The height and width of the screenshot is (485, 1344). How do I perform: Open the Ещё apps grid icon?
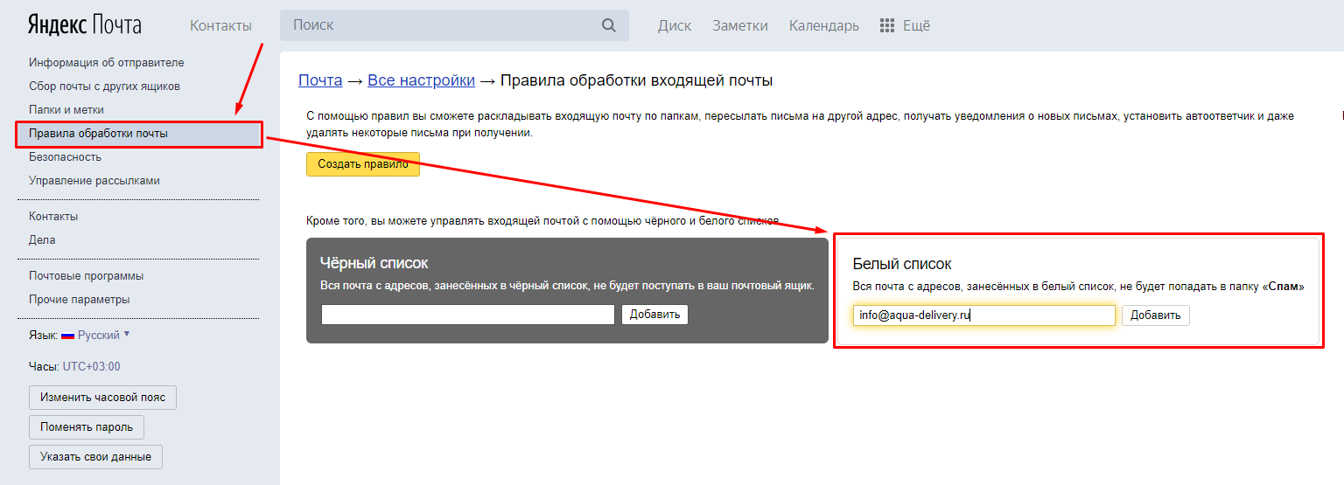pyautogui.click(x=886, y=25)
